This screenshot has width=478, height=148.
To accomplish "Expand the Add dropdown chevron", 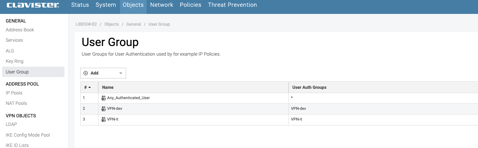I will (x=120, y=73).
